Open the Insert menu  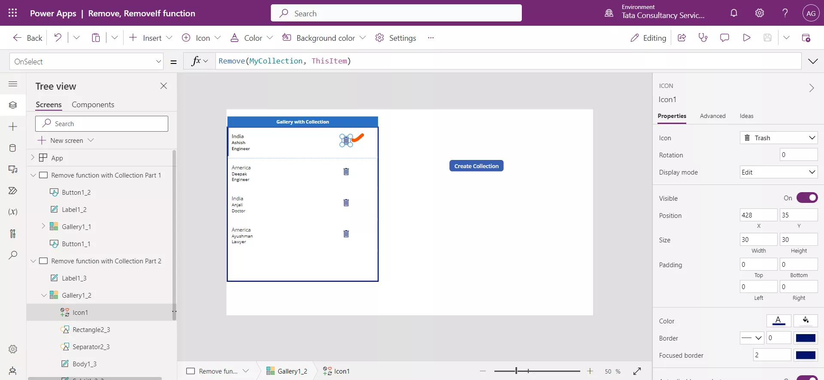point(151,38)
